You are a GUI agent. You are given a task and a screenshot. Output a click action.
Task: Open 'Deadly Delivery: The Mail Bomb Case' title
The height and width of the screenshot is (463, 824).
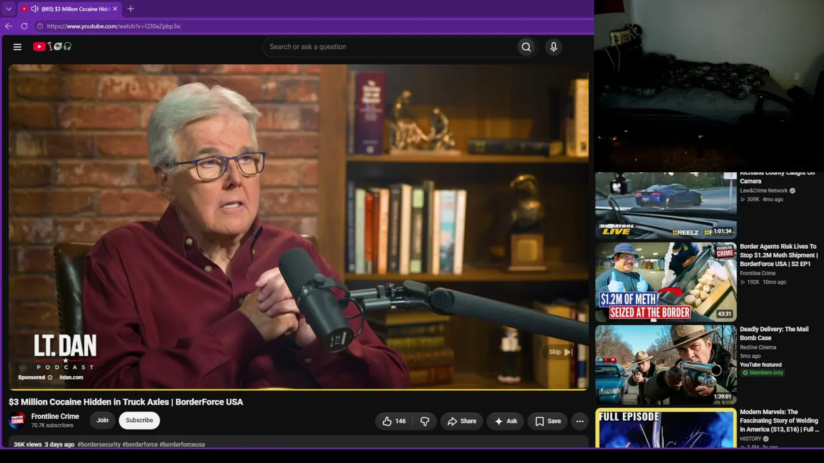pos(774,333)
